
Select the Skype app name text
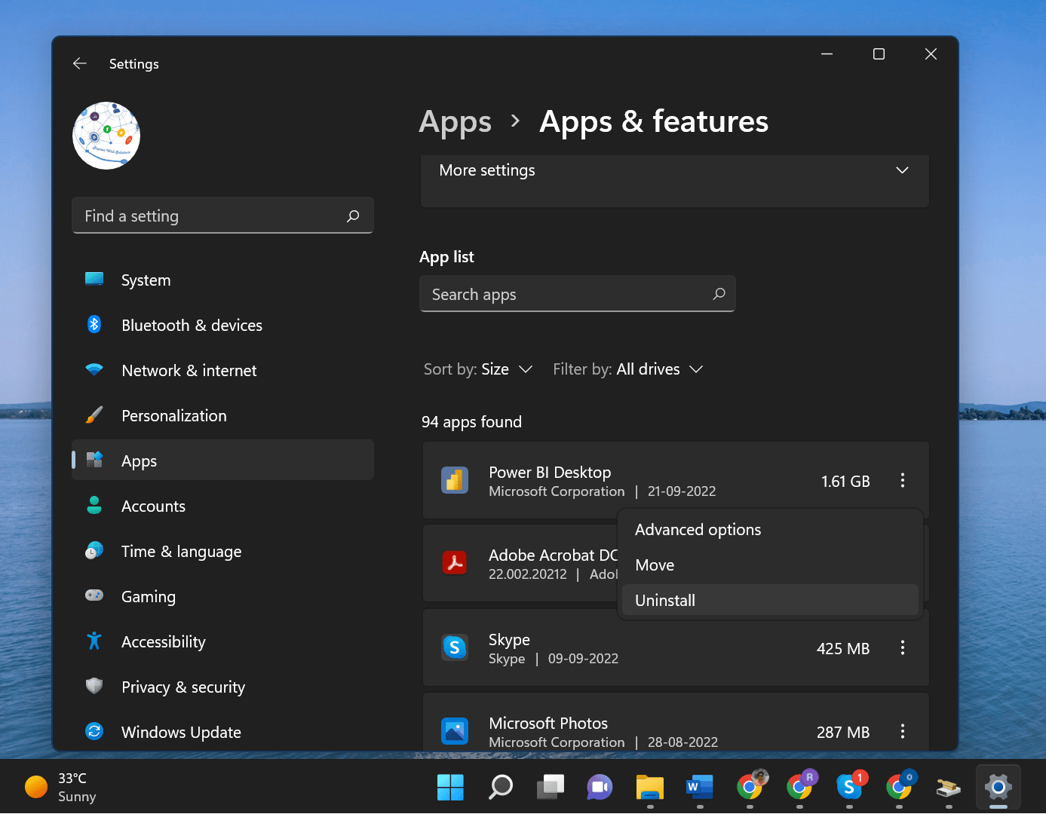(x=509, y=640)
